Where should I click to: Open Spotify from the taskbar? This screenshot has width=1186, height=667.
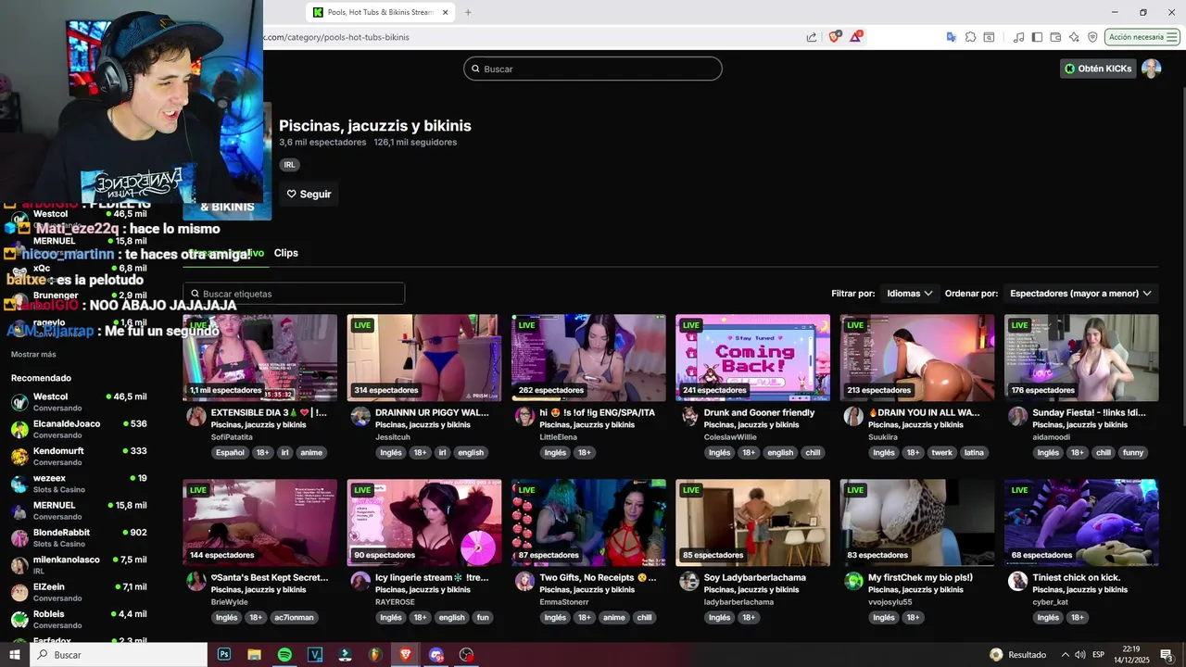284,655
